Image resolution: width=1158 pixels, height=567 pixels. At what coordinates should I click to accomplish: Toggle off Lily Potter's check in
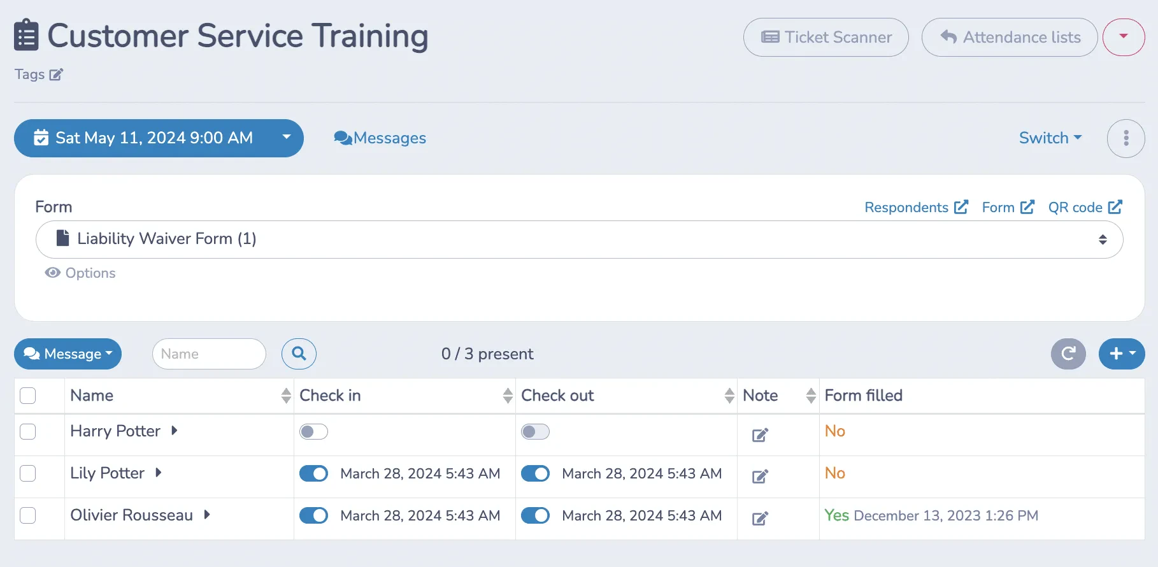click(313, 473)
